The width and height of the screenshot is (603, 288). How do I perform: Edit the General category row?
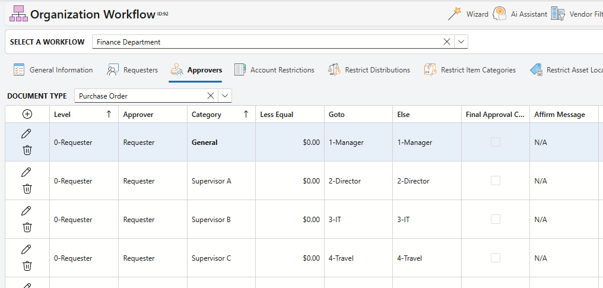[x=27, y=134]
